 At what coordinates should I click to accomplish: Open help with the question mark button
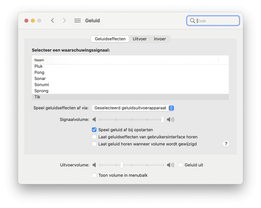point(226,144)
